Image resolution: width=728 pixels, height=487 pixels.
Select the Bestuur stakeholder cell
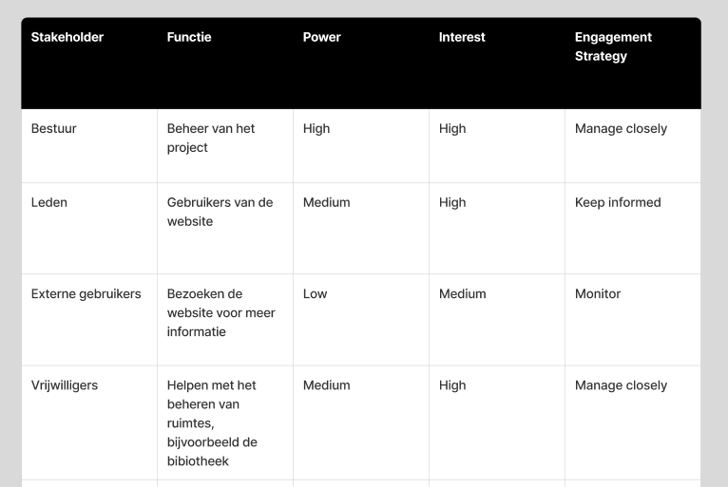pyautogui.click(x=54, y=129)
